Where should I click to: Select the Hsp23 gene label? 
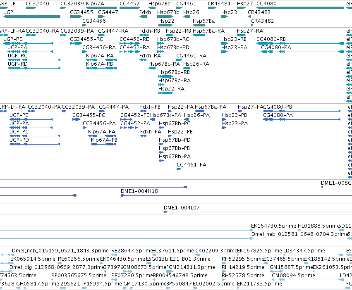pos(229,12)
